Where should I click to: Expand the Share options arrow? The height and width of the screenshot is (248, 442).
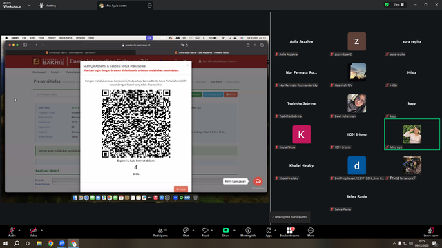pos(234,230)
